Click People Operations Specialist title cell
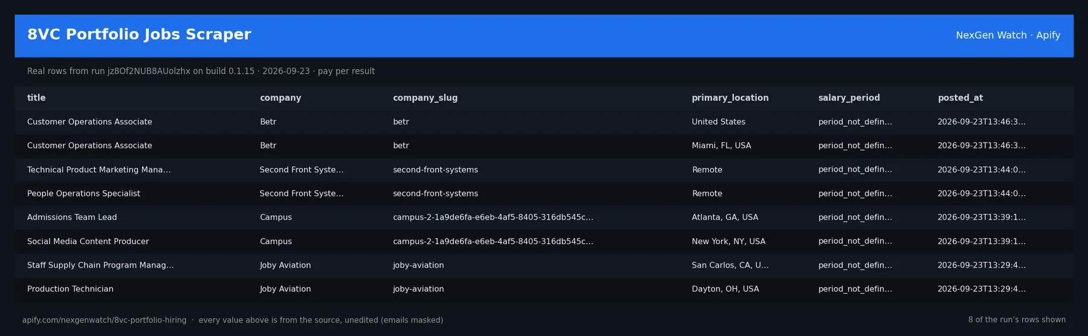 pos(83,193)
